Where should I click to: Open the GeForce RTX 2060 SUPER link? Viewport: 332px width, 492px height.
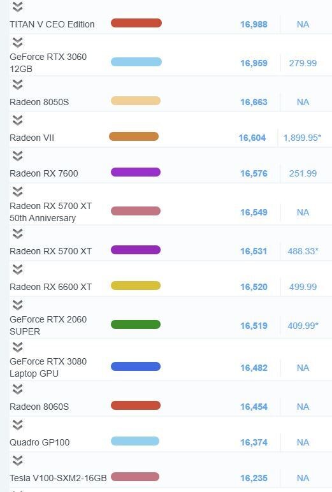coord(48,326)
